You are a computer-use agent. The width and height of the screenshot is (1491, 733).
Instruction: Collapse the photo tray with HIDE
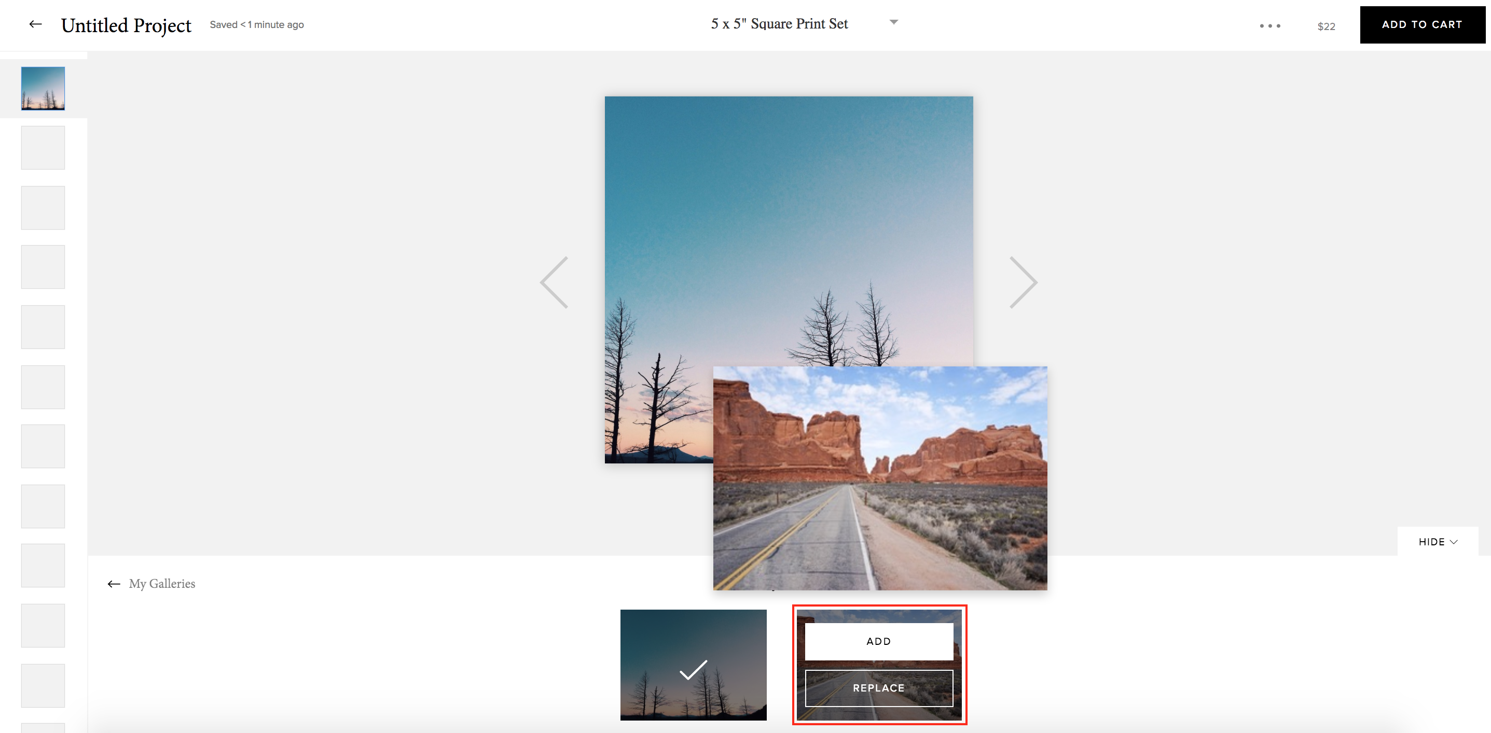(1438, 542)
